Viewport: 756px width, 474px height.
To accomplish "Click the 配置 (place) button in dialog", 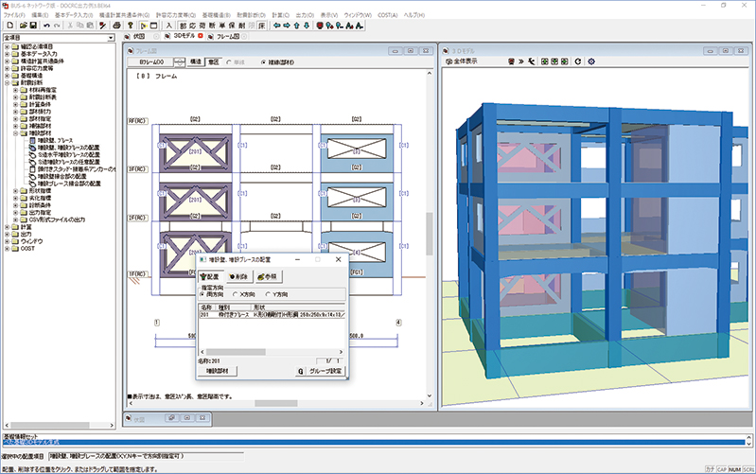I will click(210, 277).
